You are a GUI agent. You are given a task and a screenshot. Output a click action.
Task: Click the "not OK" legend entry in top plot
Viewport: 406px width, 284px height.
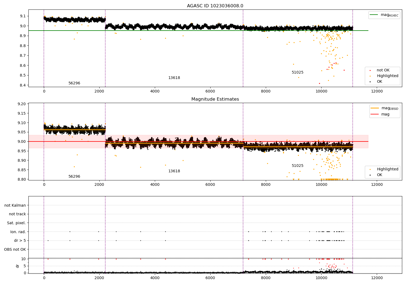pos(383,70)
